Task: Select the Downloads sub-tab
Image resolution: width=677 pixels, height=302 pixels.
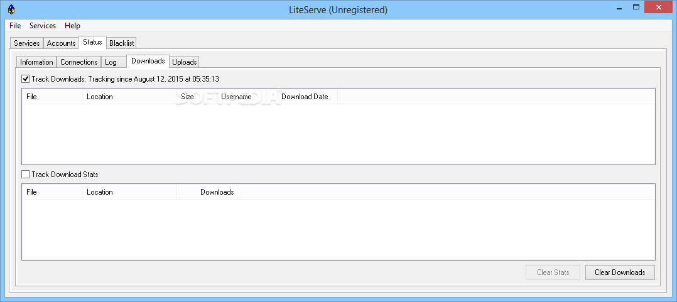Action: (148, 61)
